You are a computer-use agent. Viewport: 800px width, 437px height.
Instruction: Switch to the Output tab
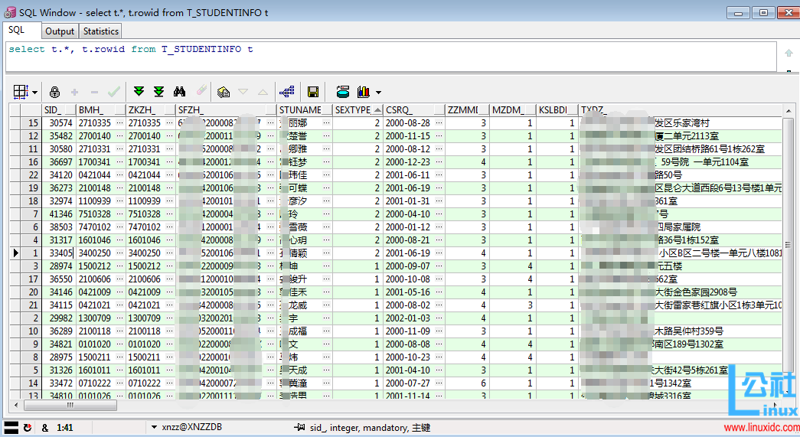(60, 31)
